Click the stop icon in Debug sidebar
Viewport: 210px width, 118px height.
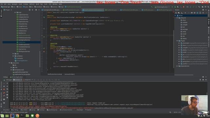tap(4, 89)
